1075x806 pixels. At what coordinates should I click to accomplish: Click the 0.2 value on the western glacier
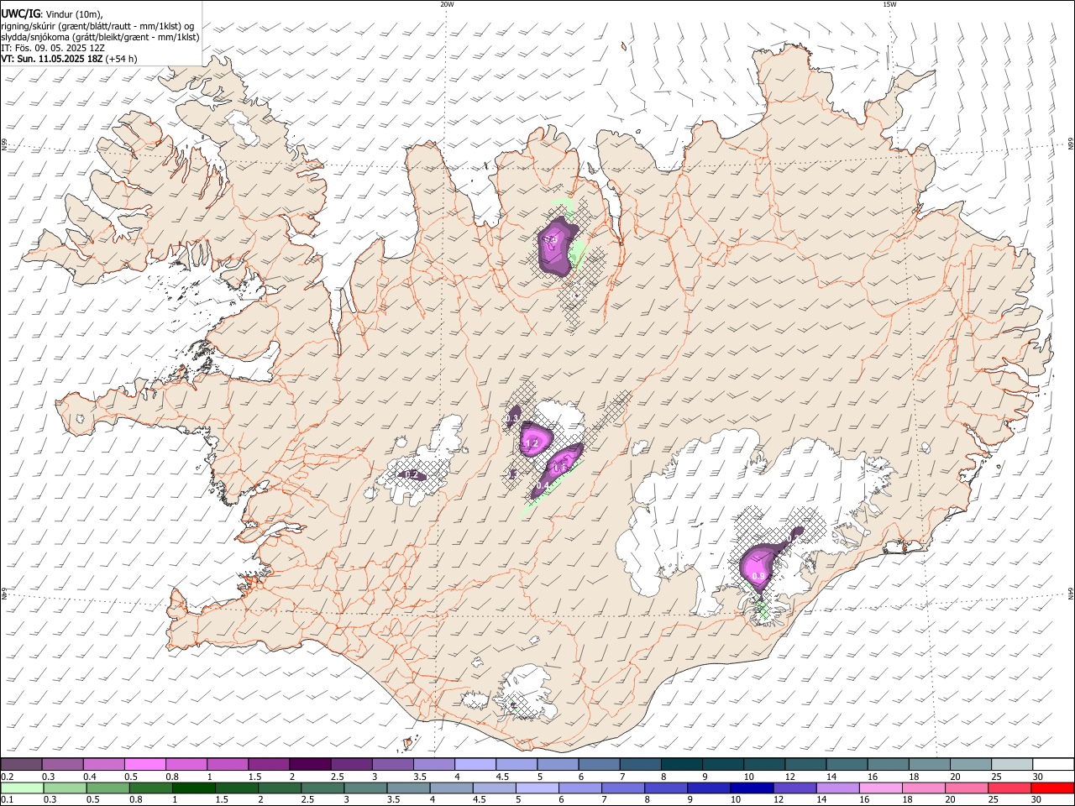click(x=412, y=475)
